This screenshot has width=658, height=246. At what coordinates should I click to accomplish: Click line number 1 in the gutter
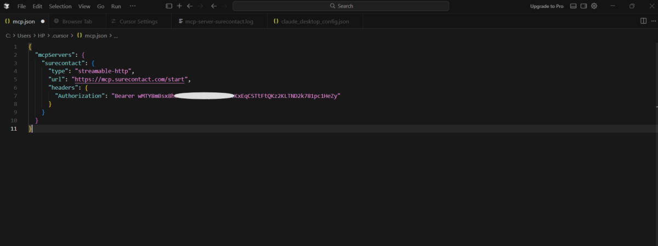point(16,47)
